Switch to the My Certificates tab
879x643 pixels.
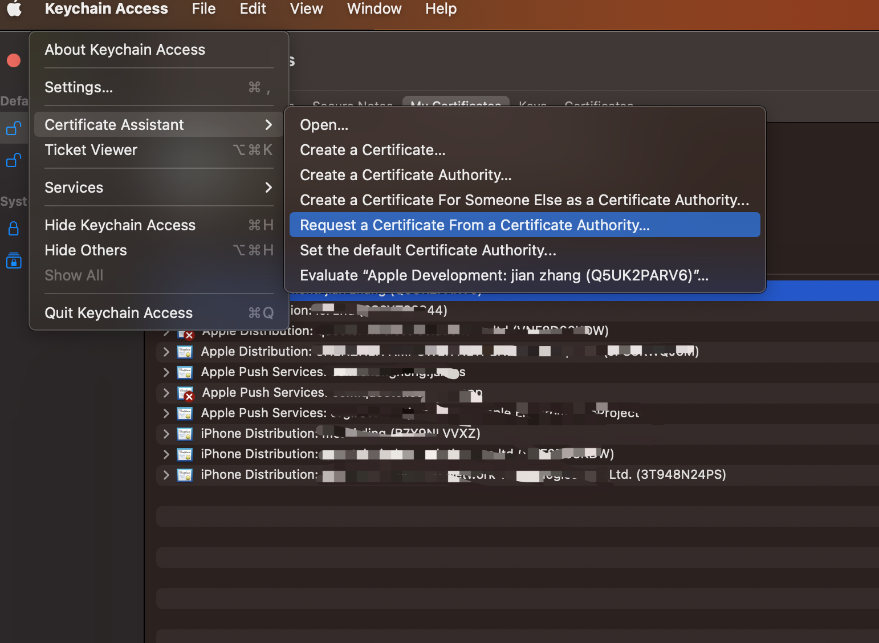click(x=455, y=103)
